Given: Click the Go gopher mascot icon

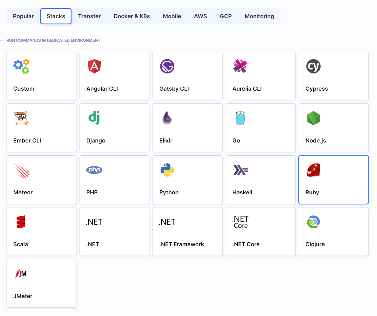Looking at the screenshot, I should (x=240, y=118).
